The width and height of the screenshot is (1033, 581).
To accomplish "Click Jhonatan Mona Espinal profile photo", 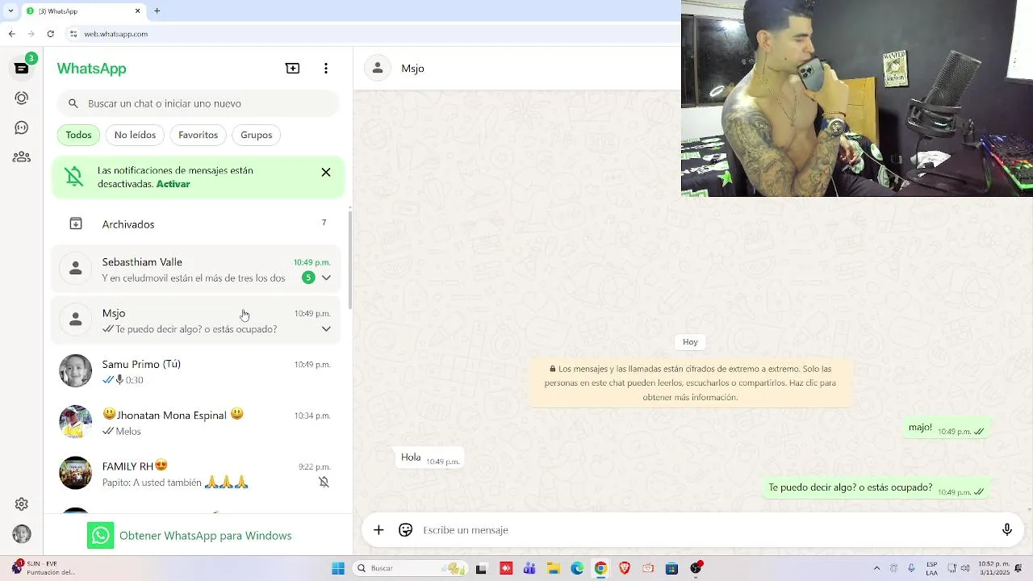I will tap(76, 422).
